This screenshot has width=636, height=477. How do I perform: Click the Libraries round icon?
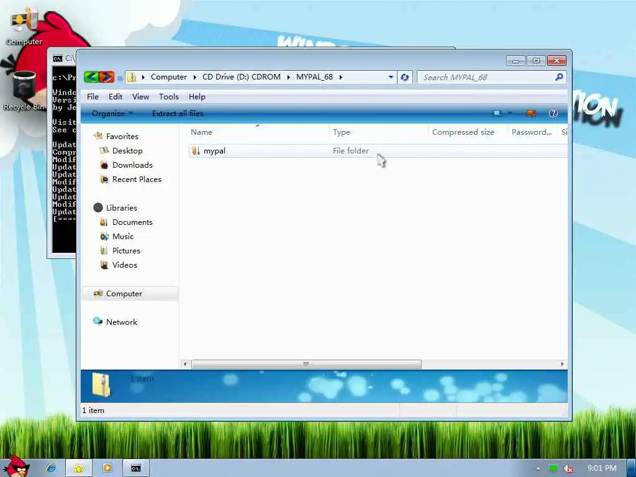(98, 207)
